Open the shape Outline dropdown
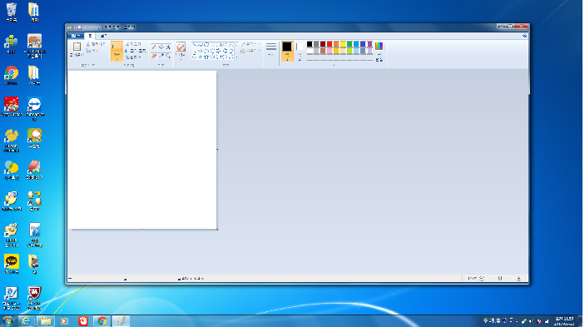The height and width of the screenshot is (327, 585). tap(250, 44)
